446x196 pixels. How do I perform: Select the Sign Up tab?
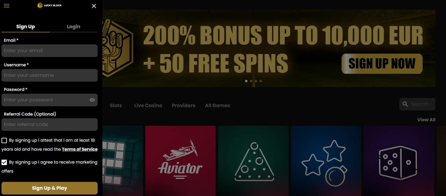click(26, 26)
